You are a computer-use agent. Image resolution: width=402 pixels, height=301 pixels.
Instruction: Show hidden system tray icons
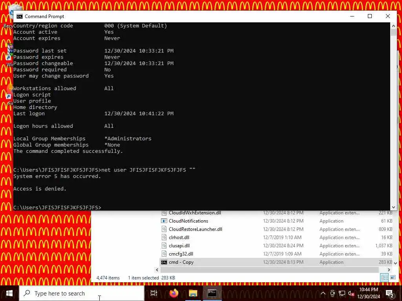coord(323,293)
